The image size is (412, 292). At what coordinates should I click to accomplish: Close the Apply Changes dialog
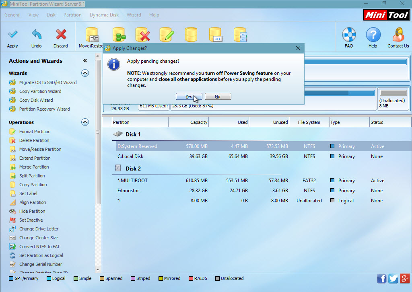pos(298,48)
